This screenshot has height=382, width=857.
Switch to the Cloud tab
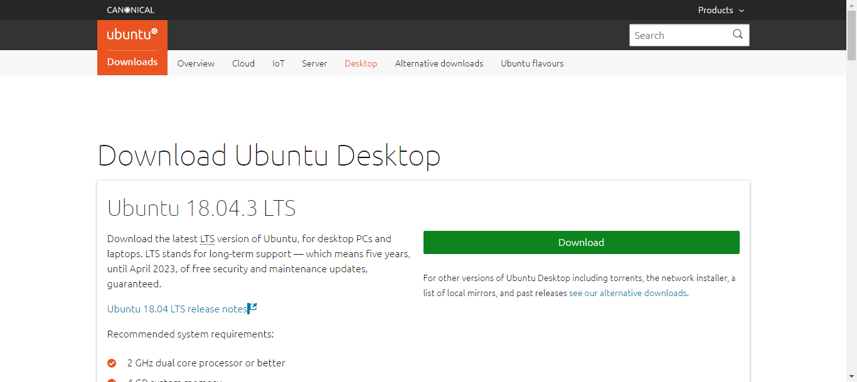pyautogui.click(x=243, y=63)
